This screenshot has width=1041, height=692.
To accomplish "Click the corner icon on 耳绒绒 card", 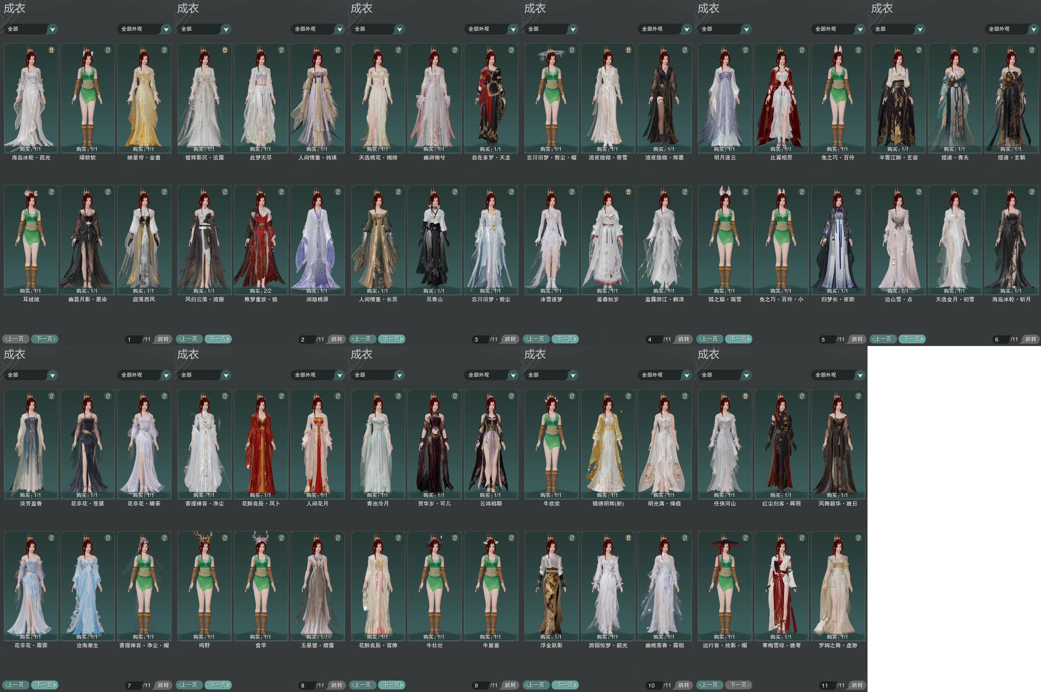I will [x=52, y=192].
